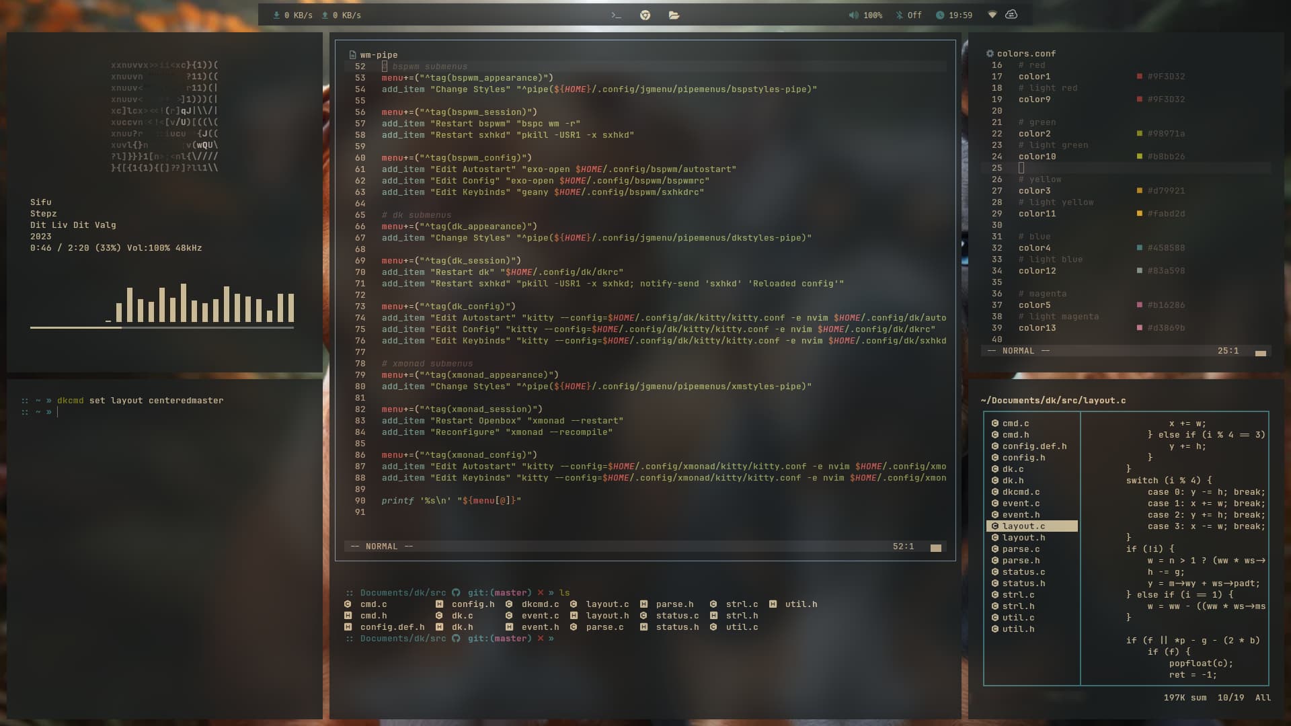Click the cloud sync icon in bar
The width and height of the screenshot is (1291, 726).
[x=1011, y=15]
